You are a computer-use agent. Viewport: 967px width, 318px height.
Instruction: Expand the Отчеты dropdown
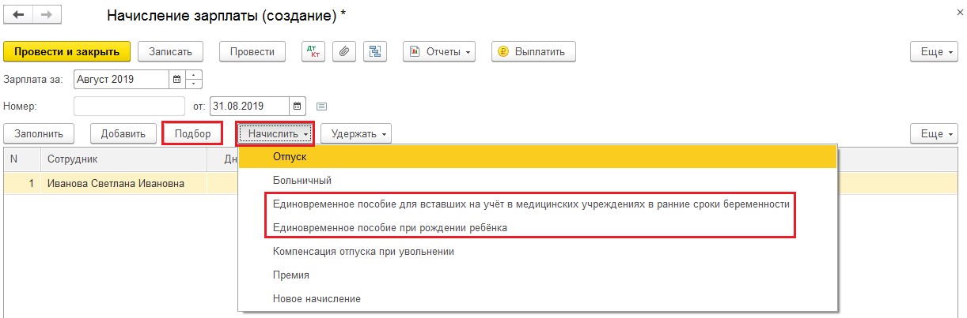point(439,52)
